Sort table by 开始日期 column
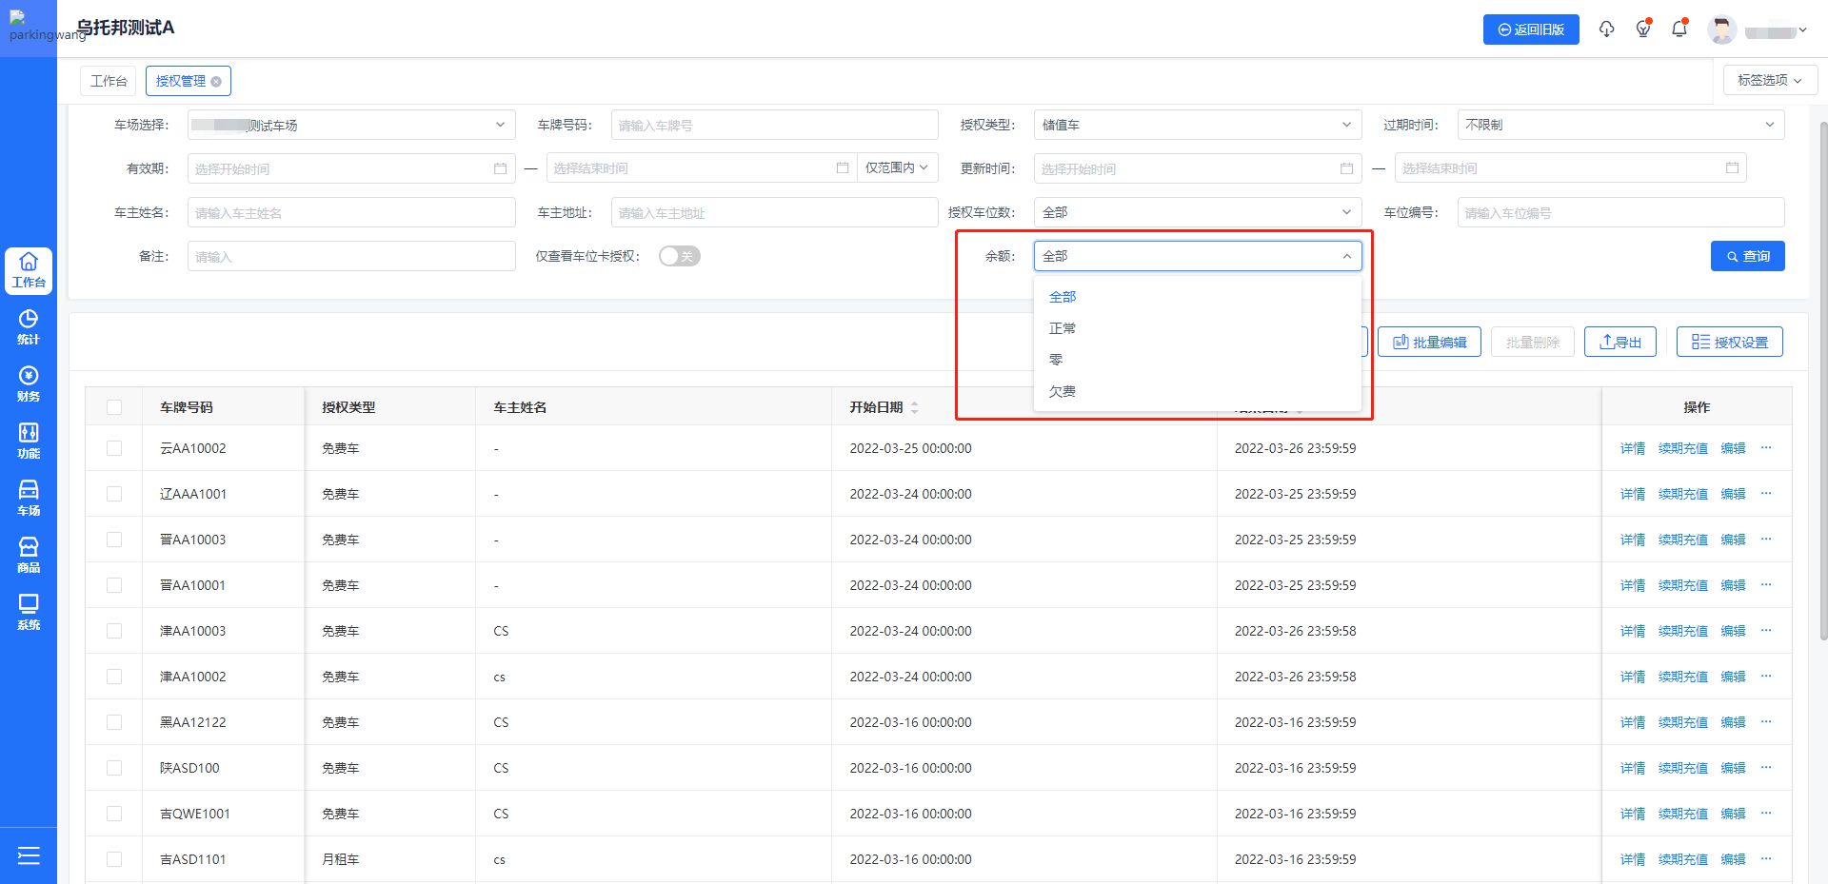The height and width of the screenshot is (884, 1828). 914,407
